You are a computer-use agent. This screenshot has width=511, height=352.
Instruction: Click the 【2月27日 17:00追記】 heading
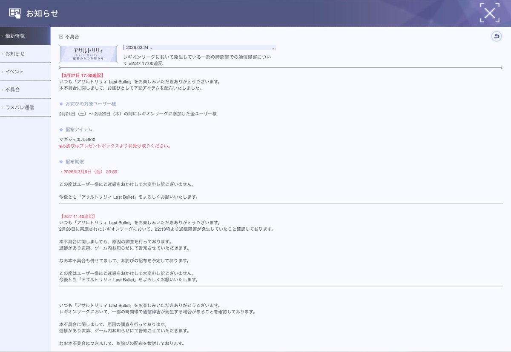click(82, 75)
